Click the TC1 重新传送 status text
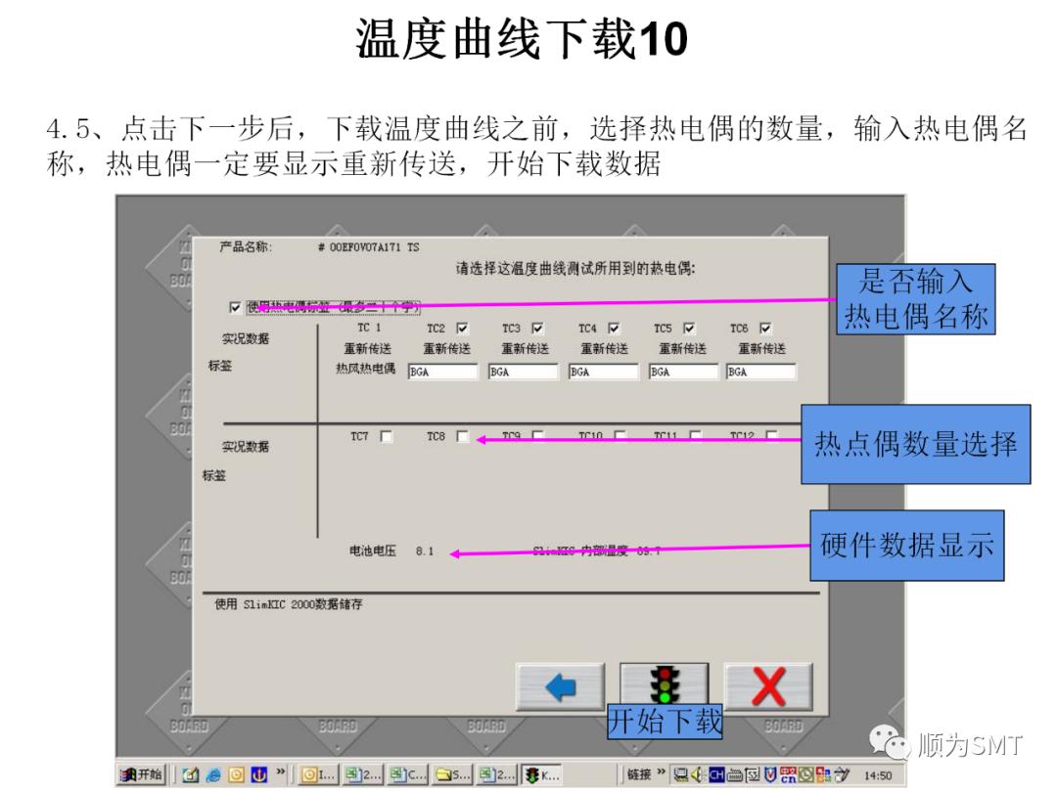The height and width of the screenshot is (792, 1057). (367, 349)
